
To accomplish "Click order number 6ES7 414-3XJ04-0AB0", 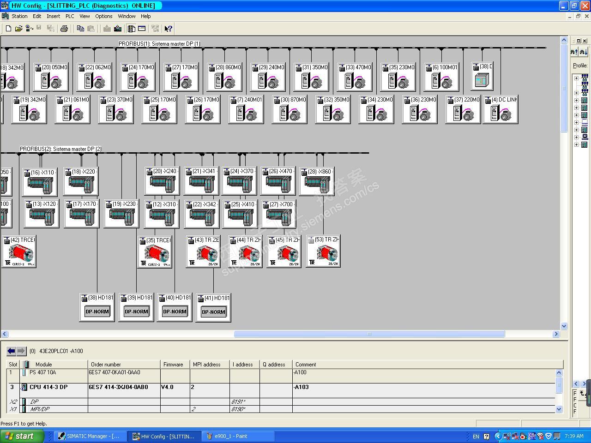I will [x=118, y=387].
